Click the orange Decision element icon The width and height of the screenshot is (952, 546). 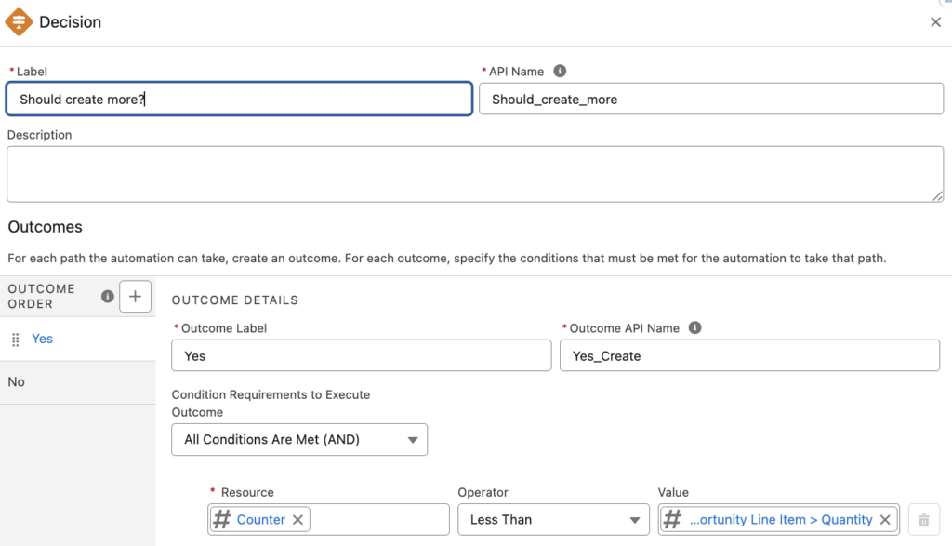coord(19,21)
